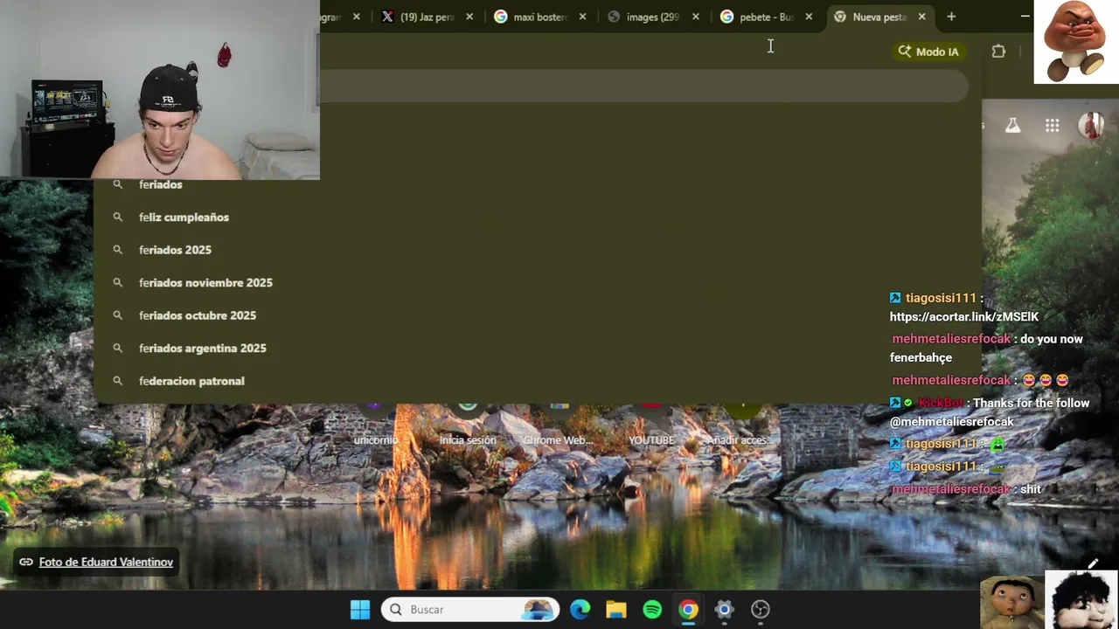Open File Explorer from taskbar

click(616, 610)
